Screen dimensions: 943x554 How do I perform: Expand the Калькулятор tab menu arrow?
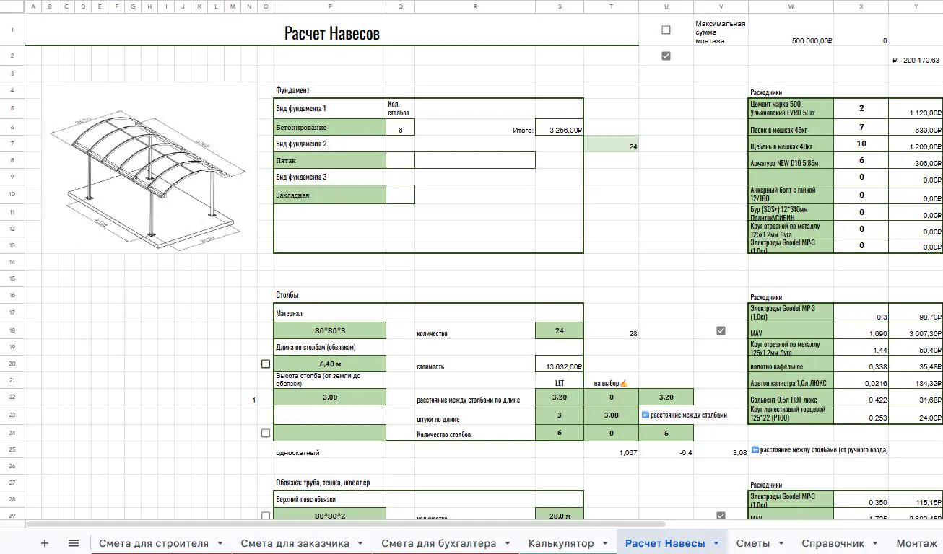tap(605, 543)
